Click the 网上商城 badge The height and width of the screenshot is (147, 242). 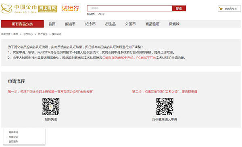click(x=48, y=9)
